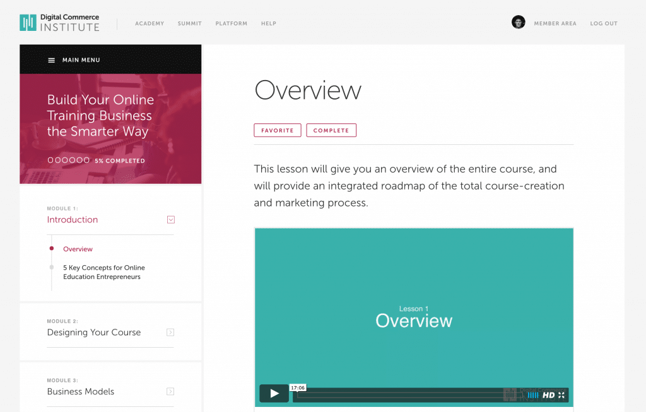Toggle HD quality in the video player
Screen dimensions: 646x412
pyautogui.click(x=548, y=394)
